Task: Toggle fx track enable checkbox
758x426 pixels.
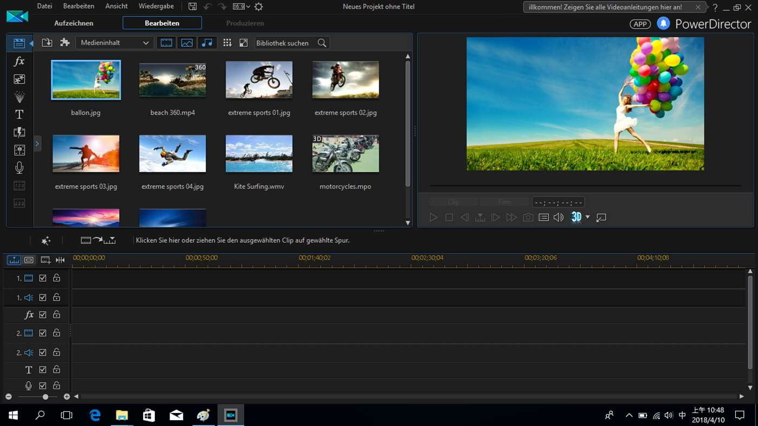Action: (x=43, y=315)
